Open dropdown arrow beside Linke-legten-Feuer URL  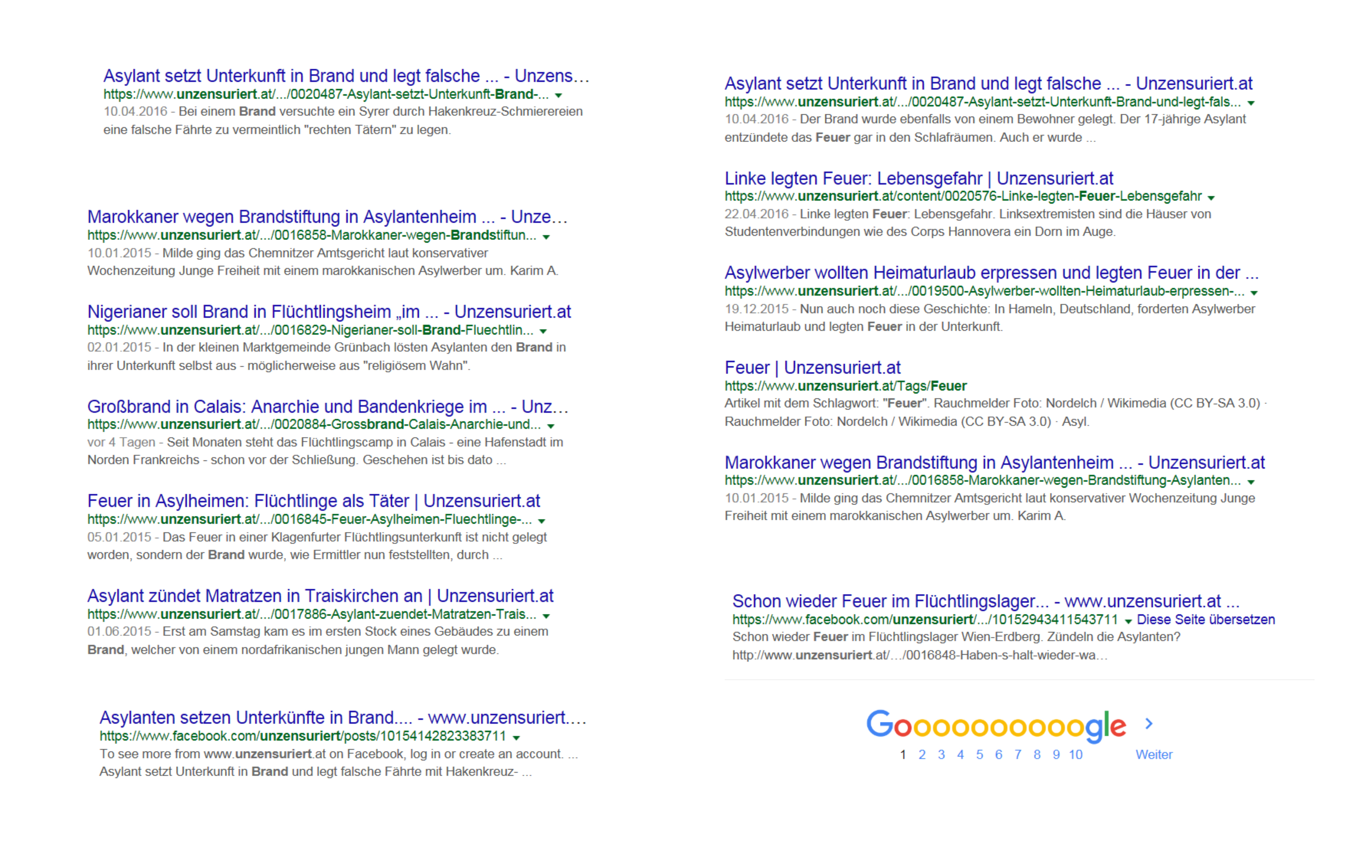point(1211,198)
